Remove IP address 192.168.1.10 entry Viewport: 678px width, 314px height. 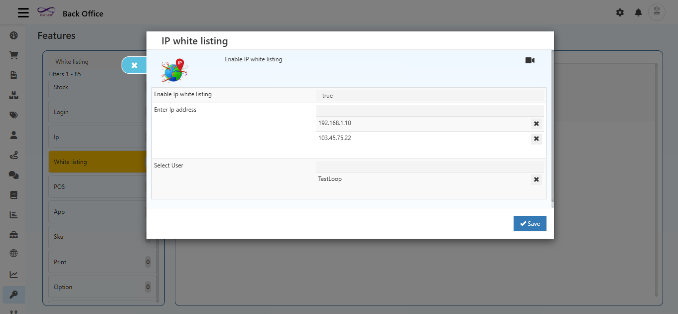536,123
